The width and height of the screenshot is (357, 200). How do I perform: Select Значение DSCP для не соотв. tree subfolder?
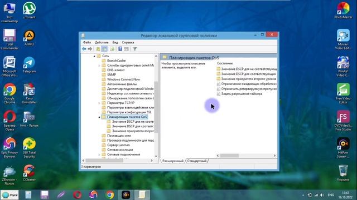(x=133, y=122)
